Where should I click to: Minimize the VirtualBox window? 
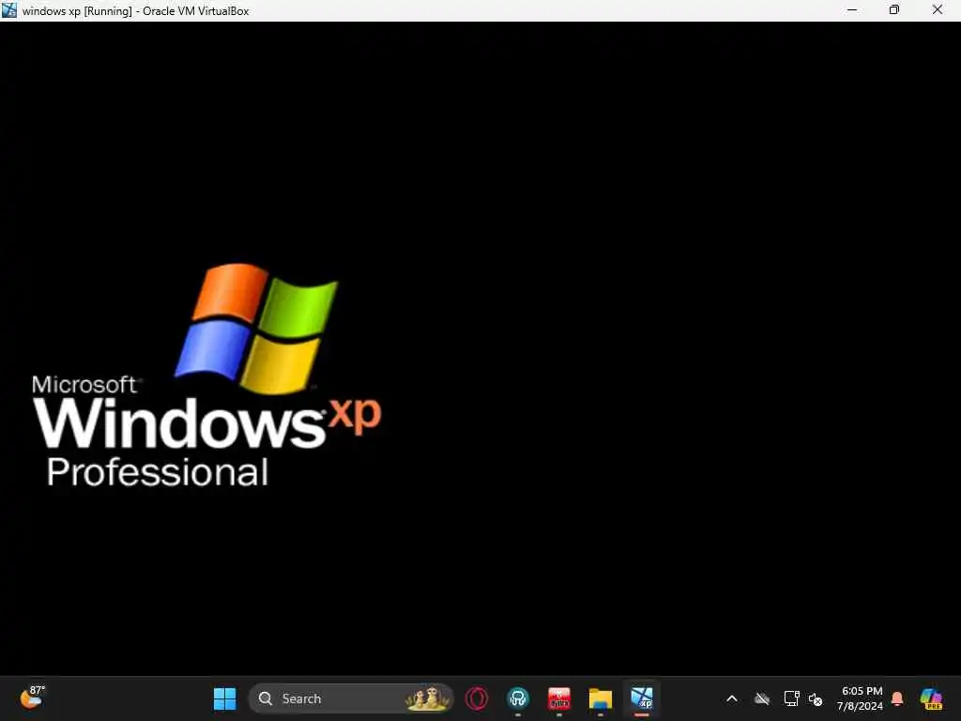(x=852, y=9)
